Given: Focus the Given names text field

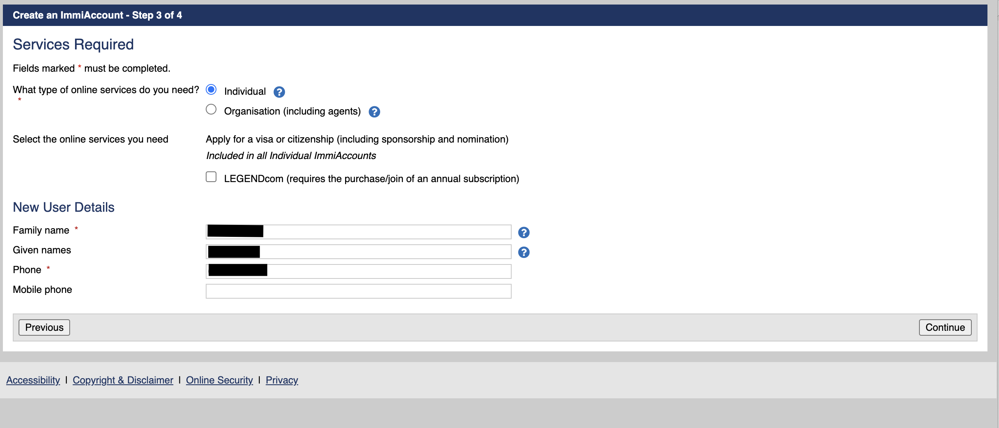Looking at the screenshot, I should (x=358, y=252).
